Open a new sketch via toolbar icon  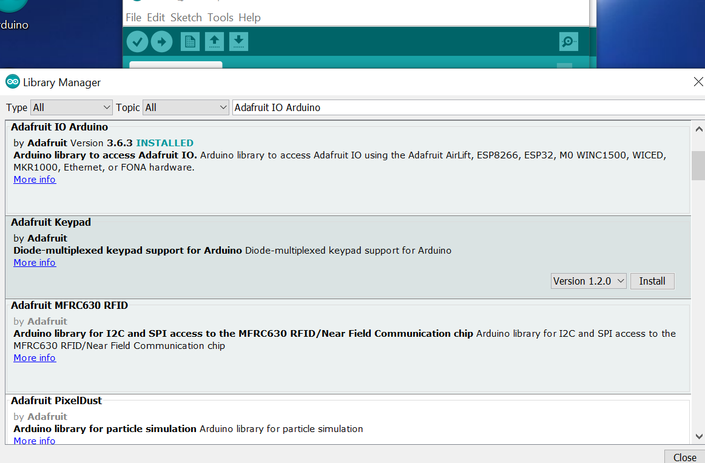(190, 41)
